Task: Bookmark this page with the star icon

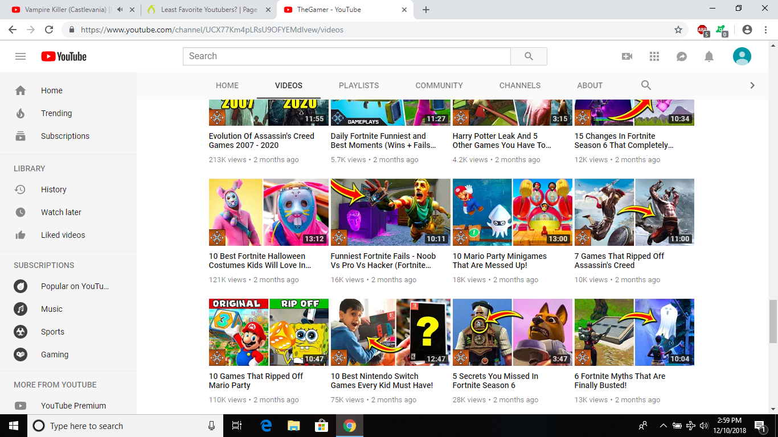Action: coord(678,30)
